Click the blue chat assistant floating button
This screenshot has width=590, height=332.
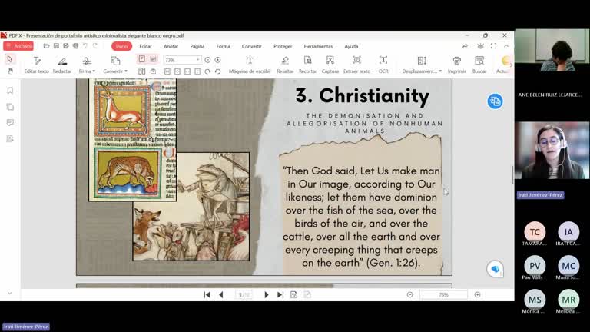496,269
